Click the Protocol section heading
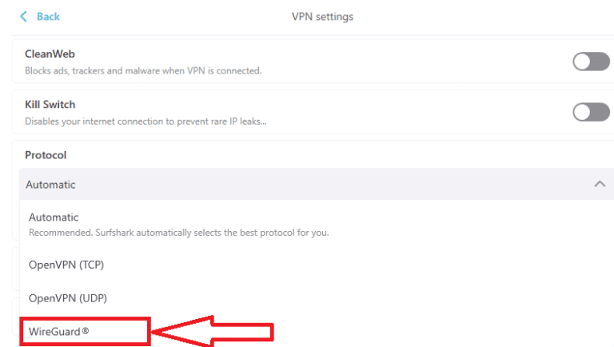The height and width of the screenshot is (347, 614). tap(46, 155)
